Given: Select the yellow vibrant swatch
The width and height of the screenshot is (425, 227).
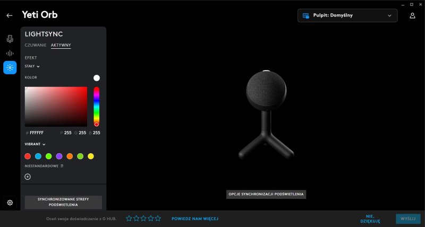Looking at the screenshot, I should (91, 156).
